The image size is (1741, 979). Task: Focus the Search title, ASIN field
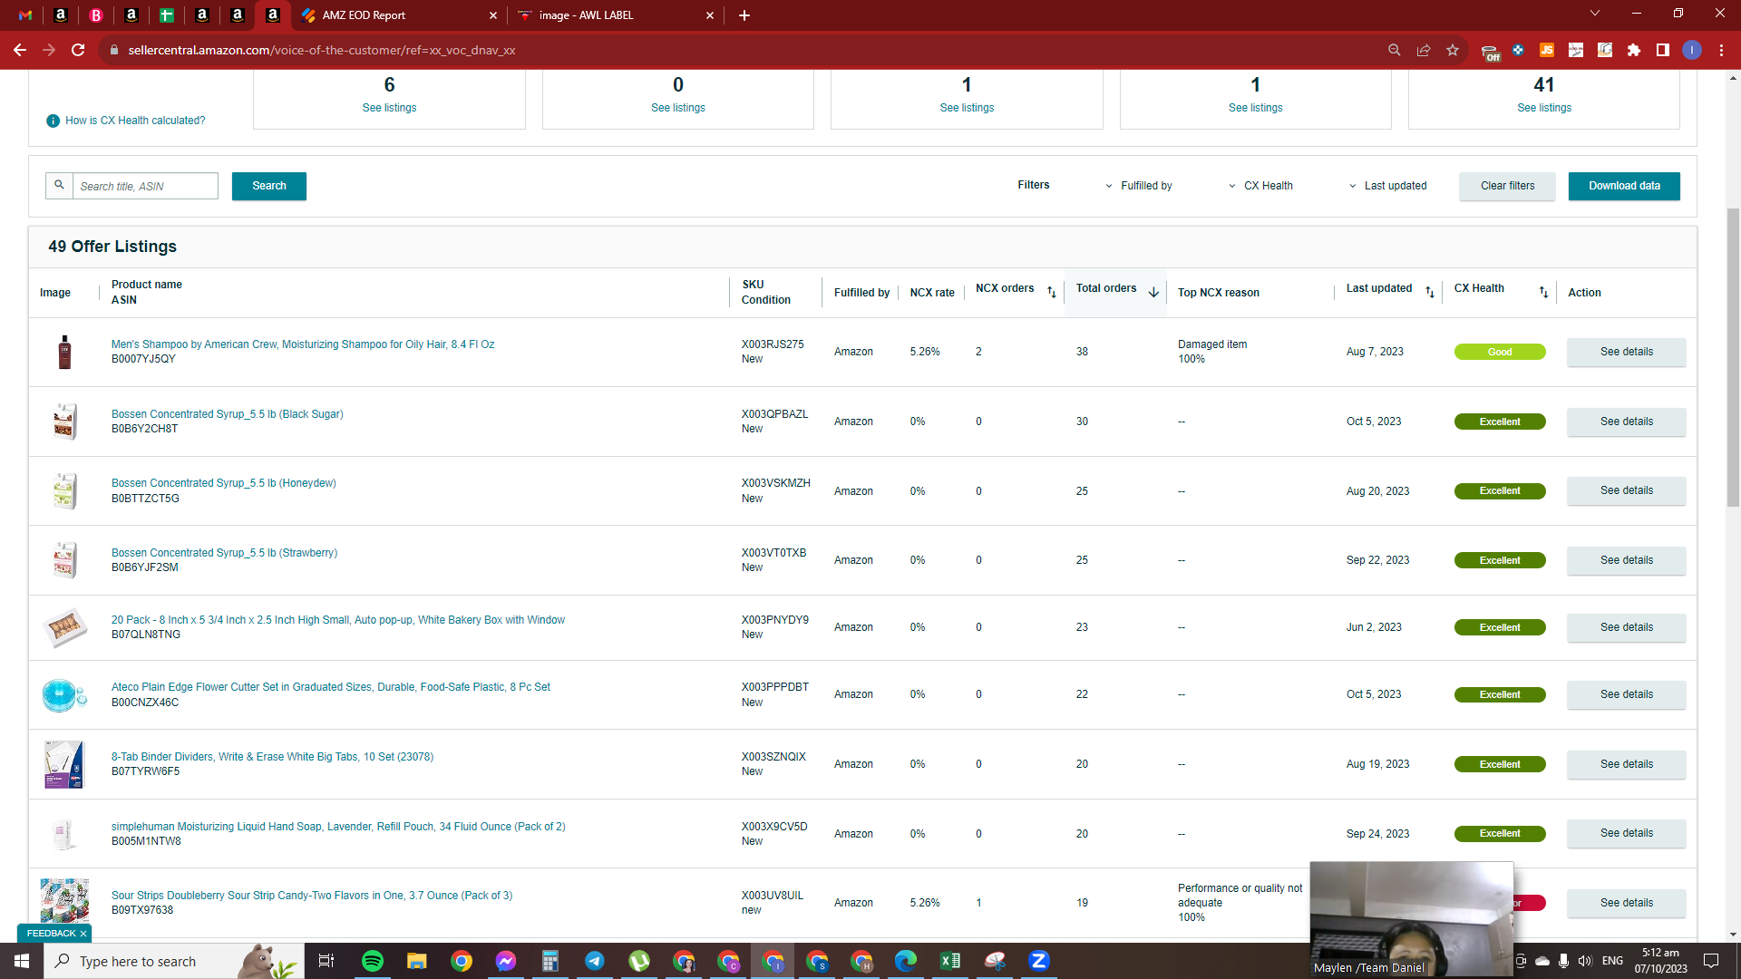pyautogui.click(x=145, y=186)
